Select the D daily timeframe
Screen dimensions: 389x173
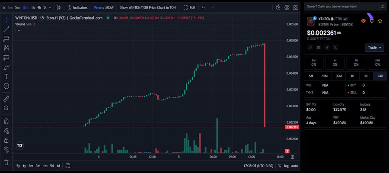[x=45, y=7]
